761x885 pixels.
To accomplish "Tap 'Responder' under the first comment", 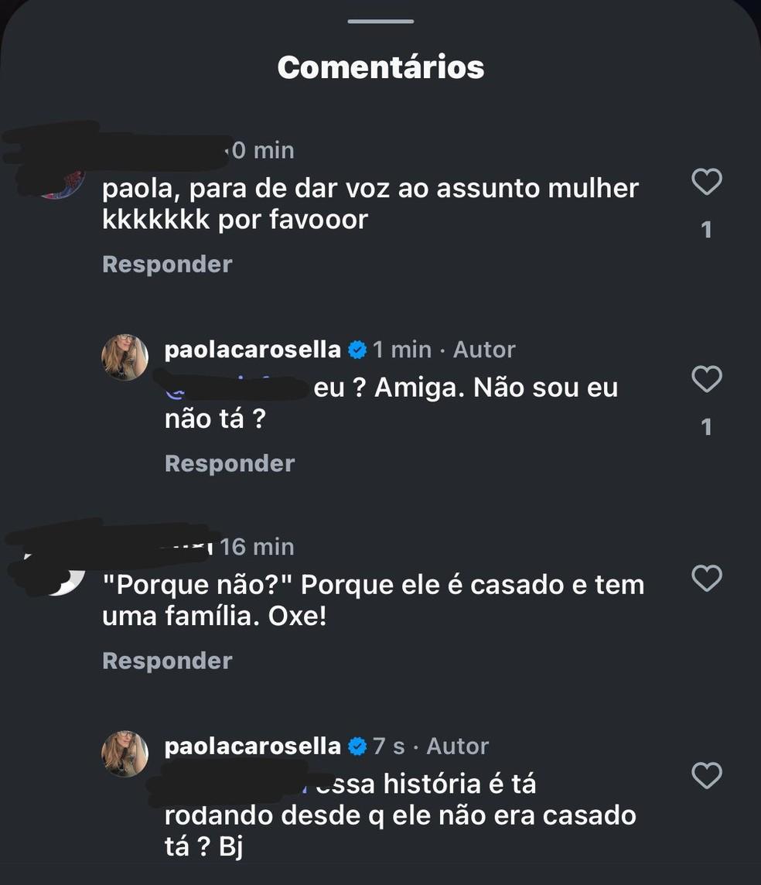I will (166, 263).
